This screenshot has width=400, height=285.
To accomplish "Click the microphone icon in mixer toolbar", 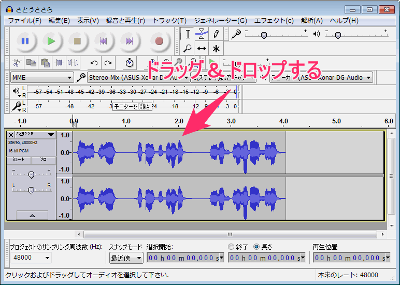I will tap(236, 34).
